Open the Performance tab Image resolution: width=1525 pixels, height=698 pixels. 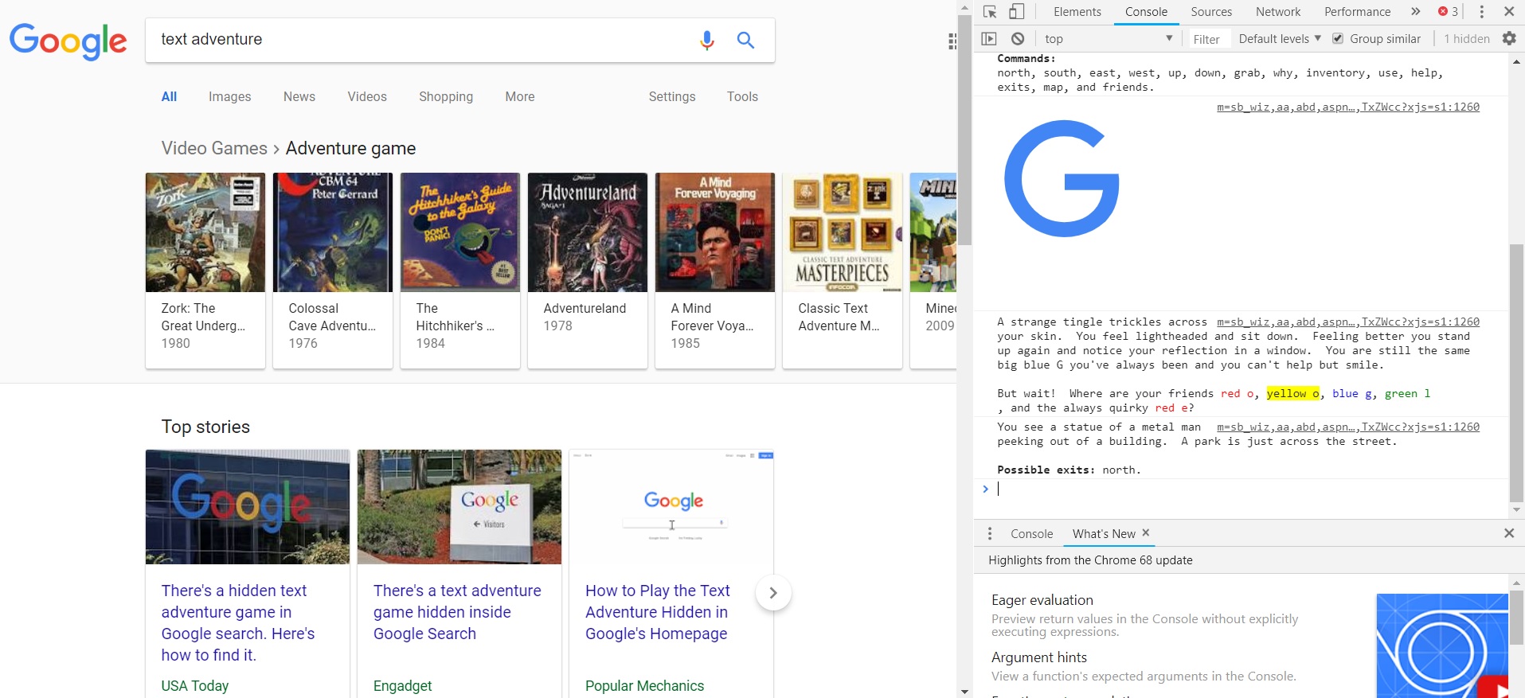pyautogui.click(x=1357, y=12)
